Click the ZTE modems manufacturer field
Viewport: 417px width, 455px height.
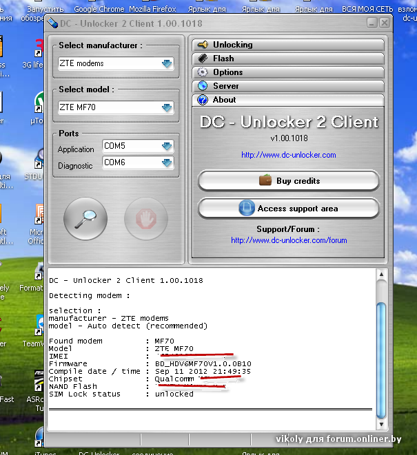click(x=116, y=63)
